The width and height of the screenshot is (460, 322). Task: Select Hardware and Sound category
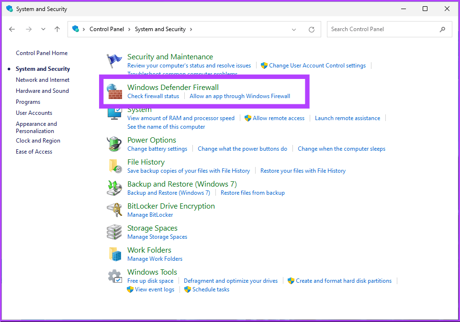click(42, 91)
